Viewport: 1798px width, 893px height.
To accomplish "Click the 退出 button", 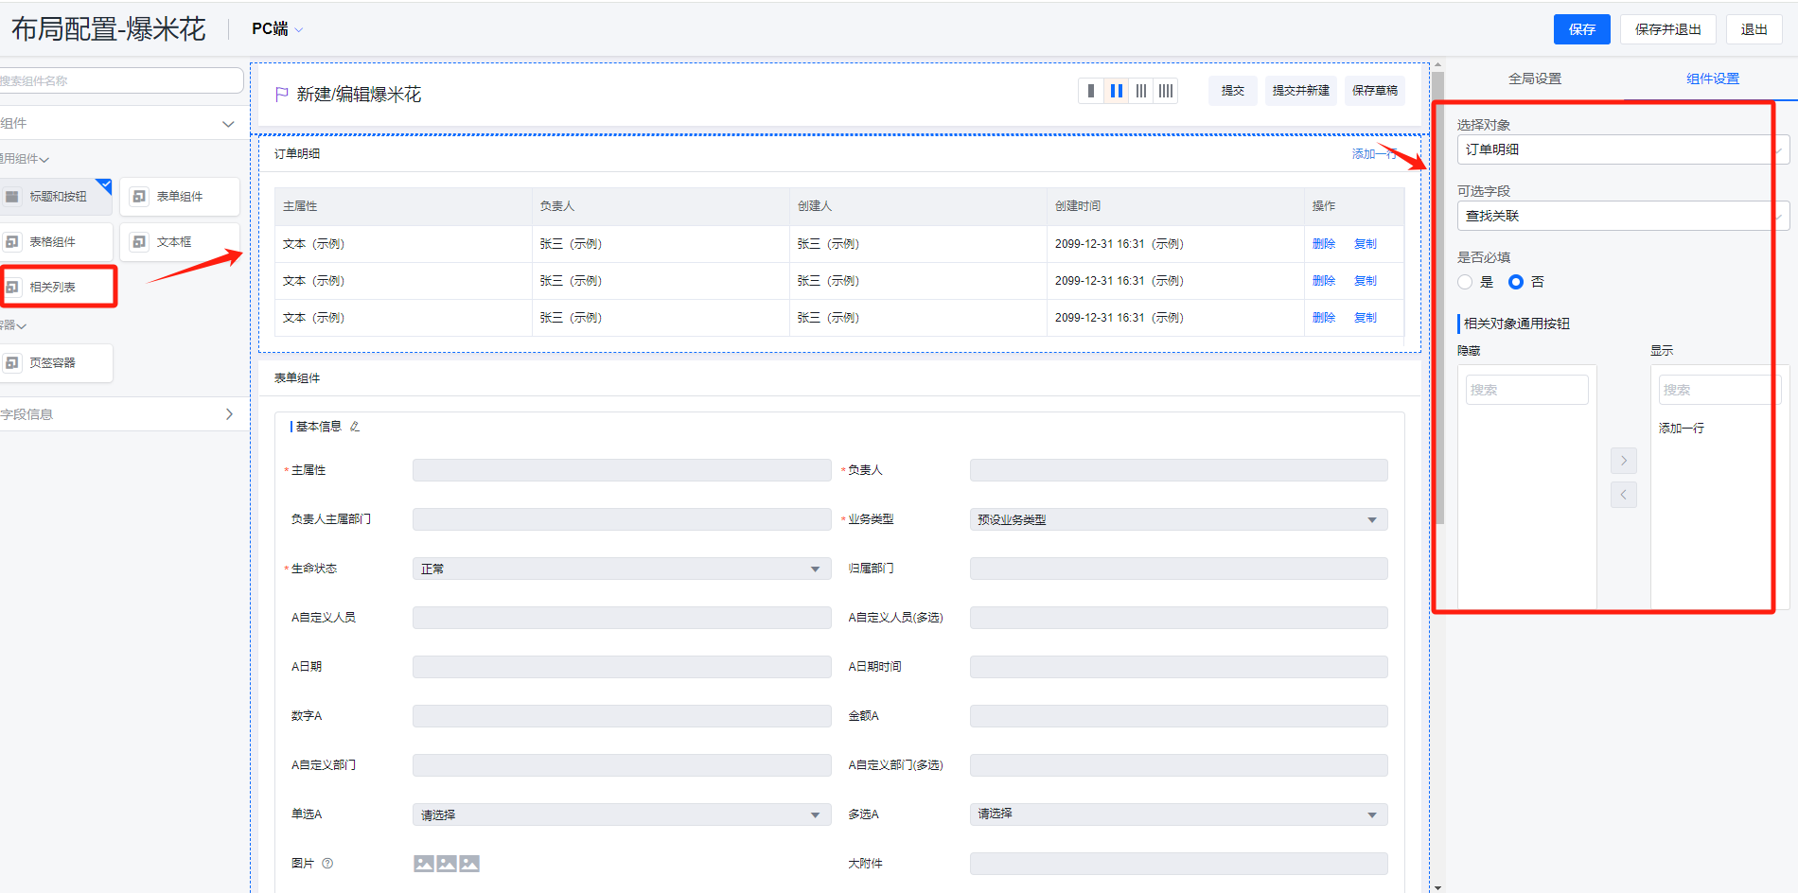I will tap(1754, 29).
